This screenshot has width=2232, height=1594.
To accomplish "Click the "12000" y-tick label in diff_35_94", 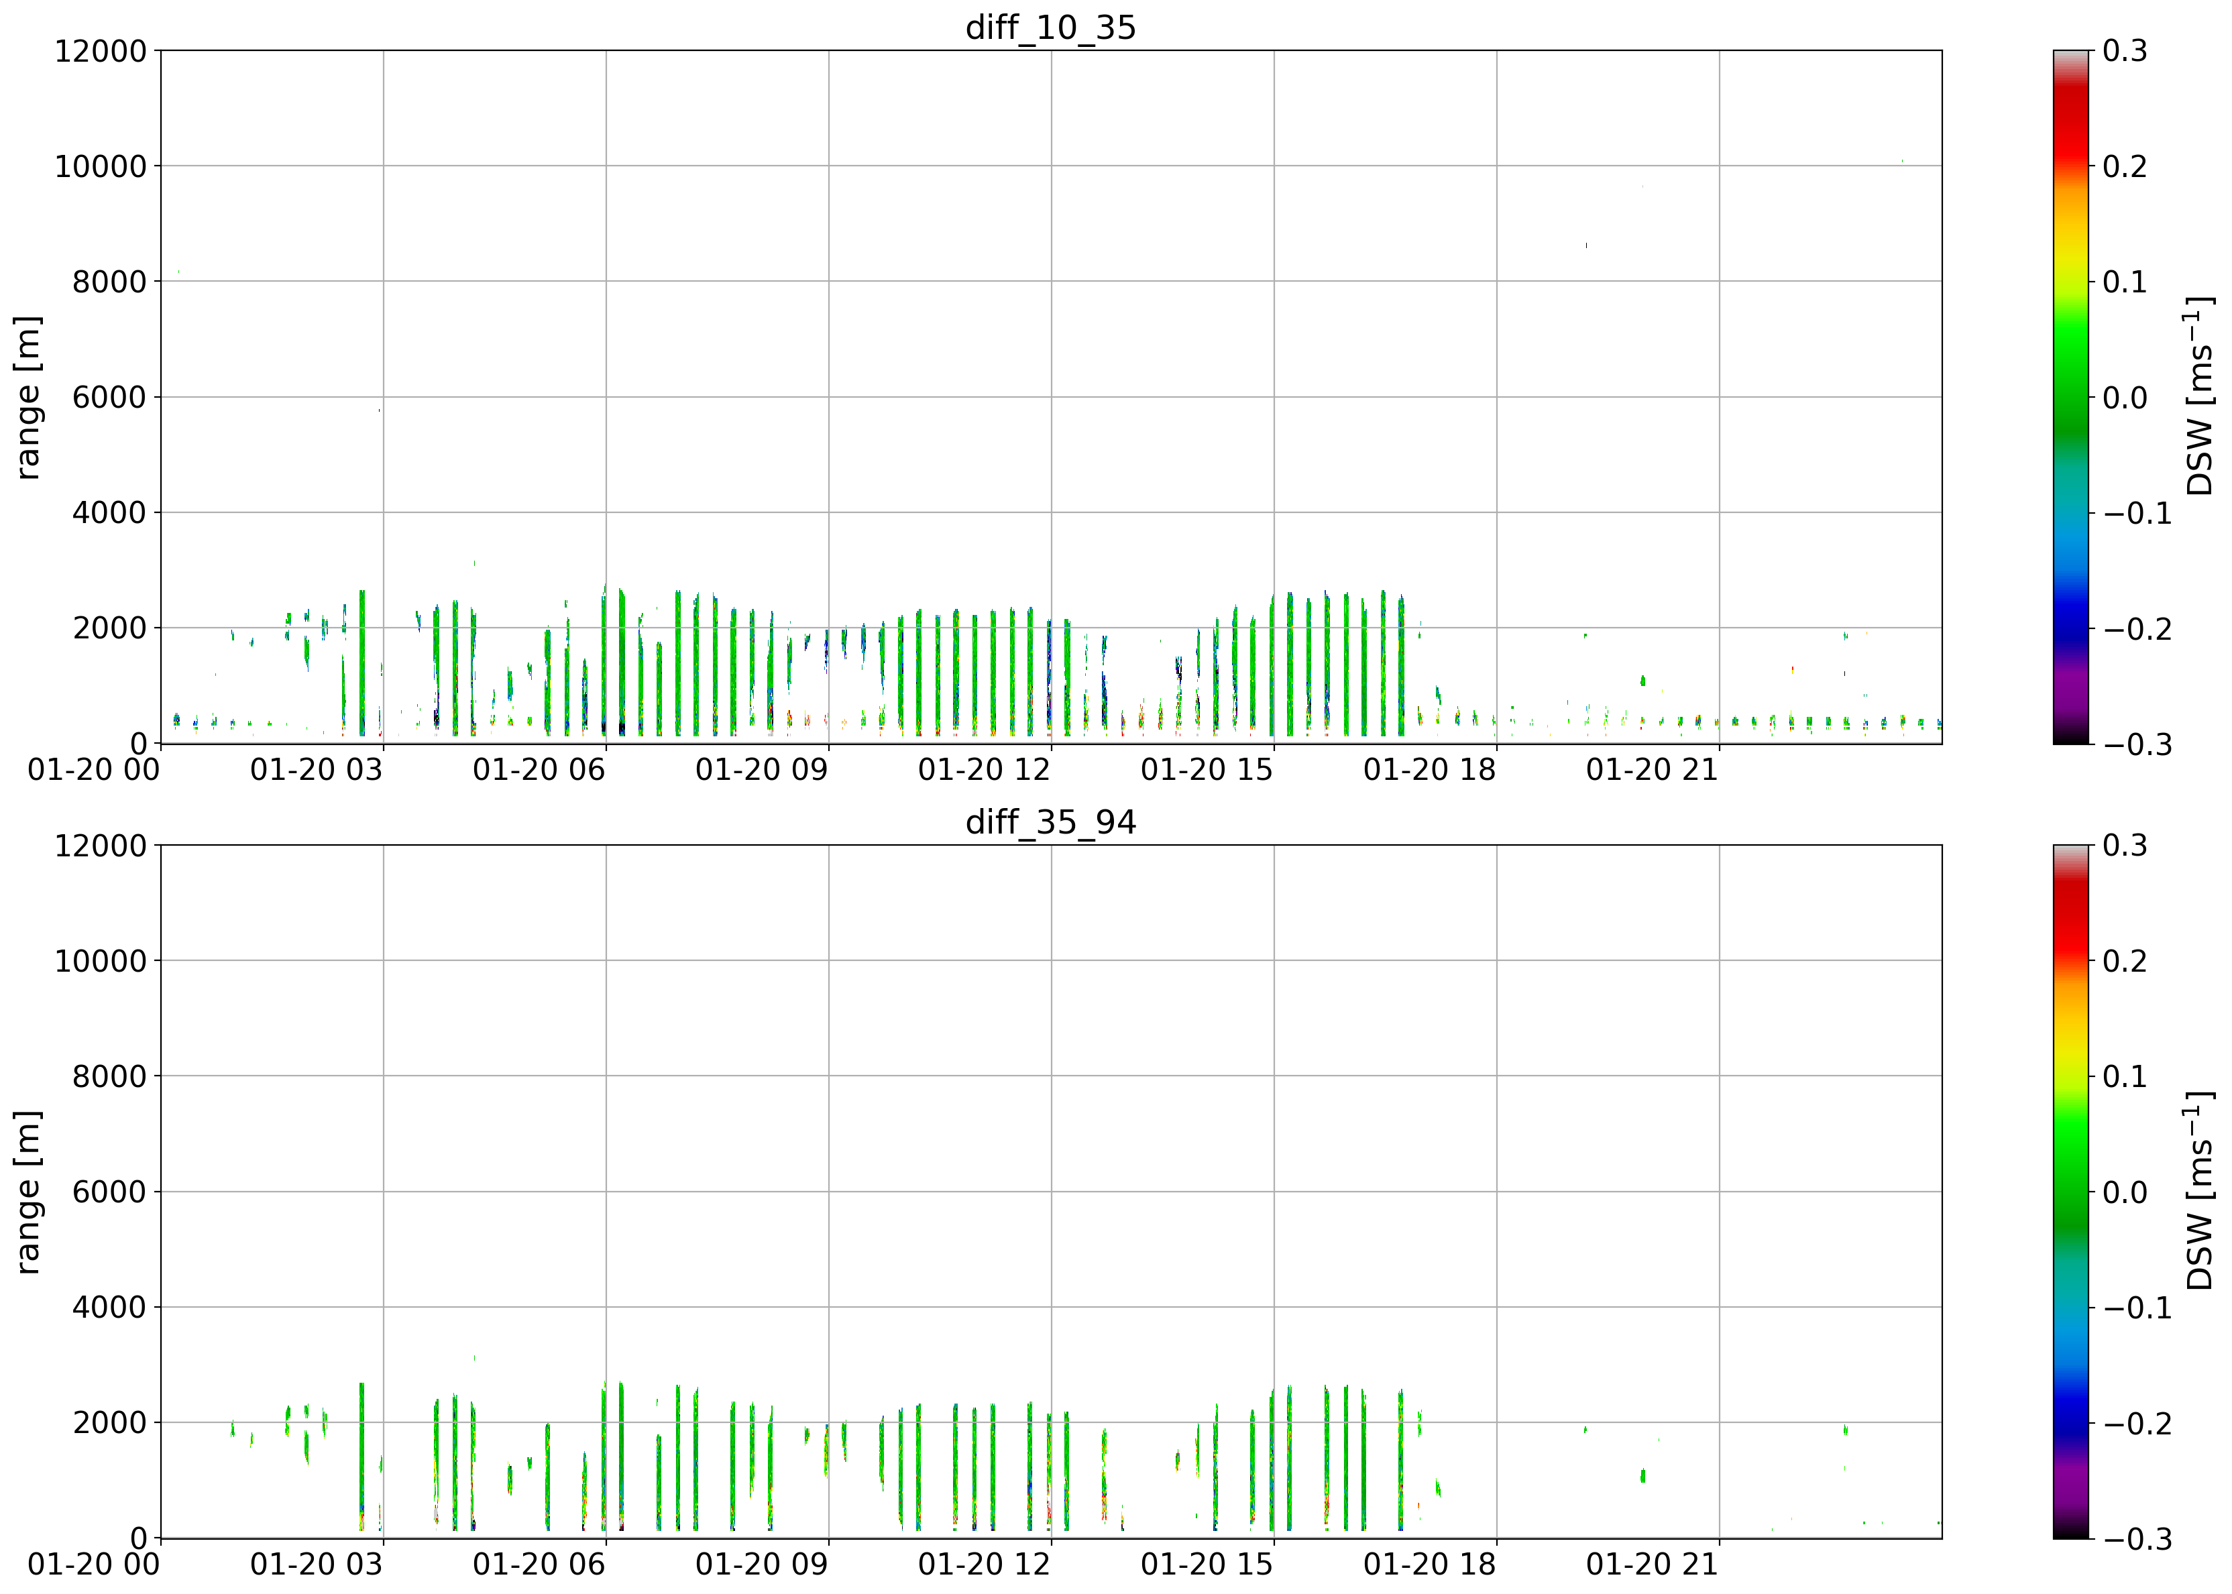I will [100, 846].
